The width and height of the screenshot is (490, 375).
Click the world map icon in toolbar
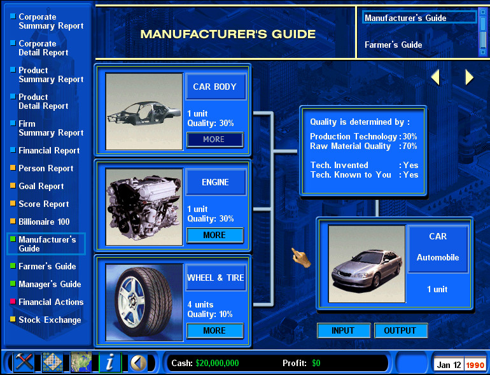point(81,362)
